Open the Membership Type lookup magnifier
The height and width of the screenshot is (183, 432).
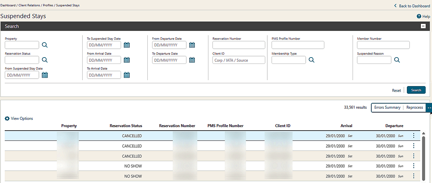(311, 60)
